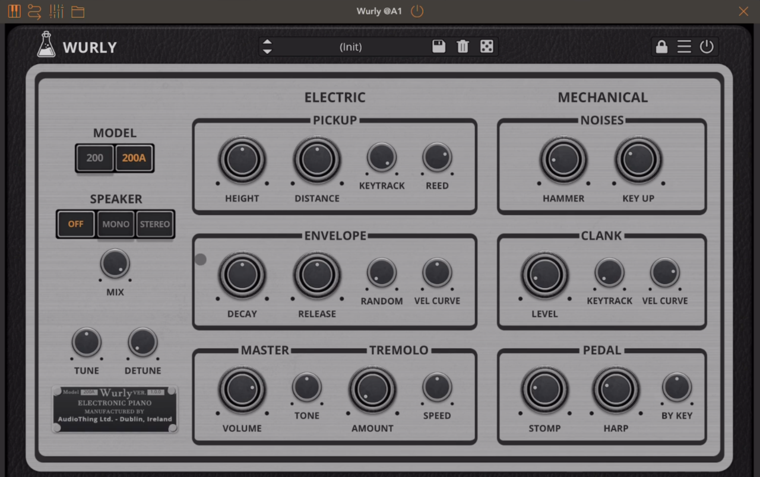Click the TONE knob
This screenshot has height=477, width=760.
307,387
